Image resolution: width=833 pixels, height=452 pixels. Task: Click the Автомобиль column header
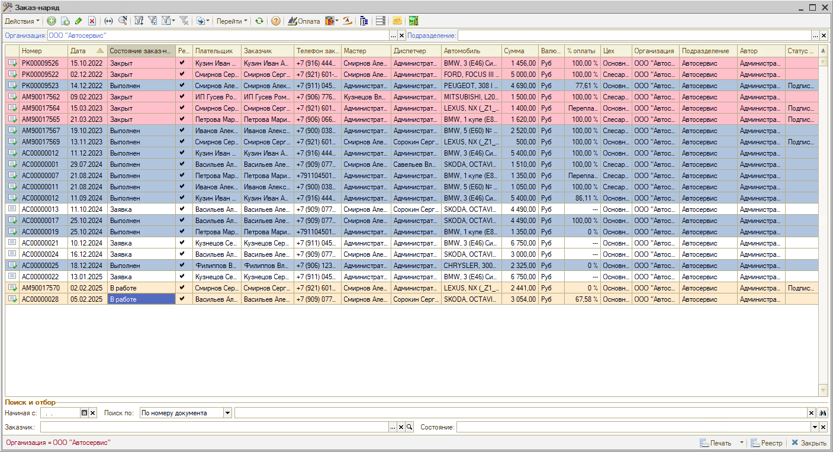471,51
